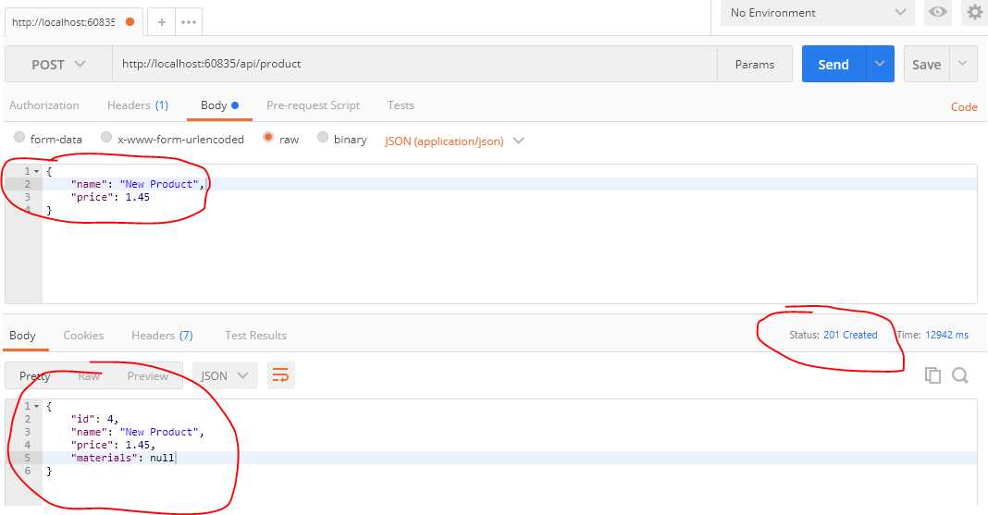Open the Test Results tab
The width and height of the screenshot is (988, 515).
point(256,336)
